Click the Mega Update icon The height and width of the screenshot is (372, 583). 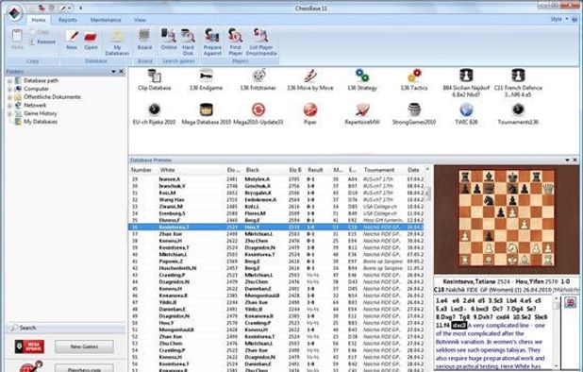pos(29,347)
